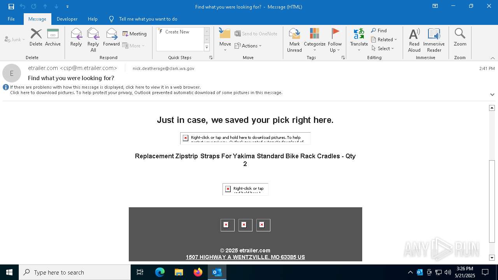
Task: Delete this message
Action: [x=36, y=37]
